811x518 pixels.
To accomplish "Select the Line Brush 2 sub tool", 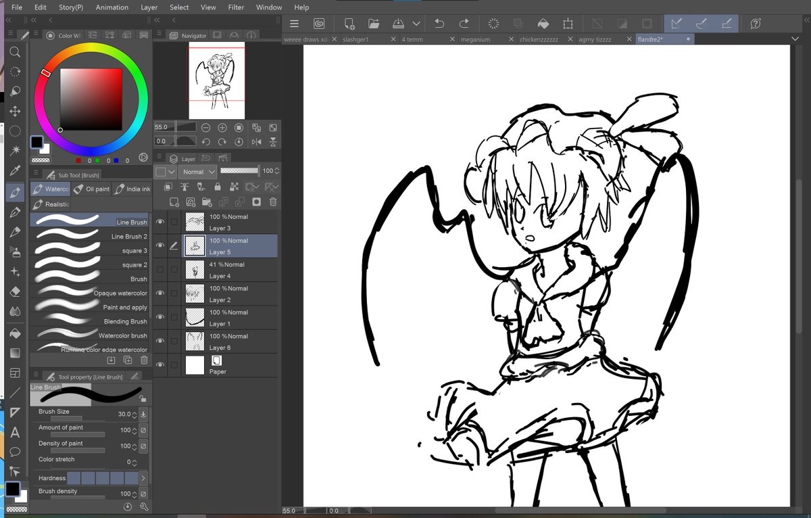I will click(x=90, y=236).
